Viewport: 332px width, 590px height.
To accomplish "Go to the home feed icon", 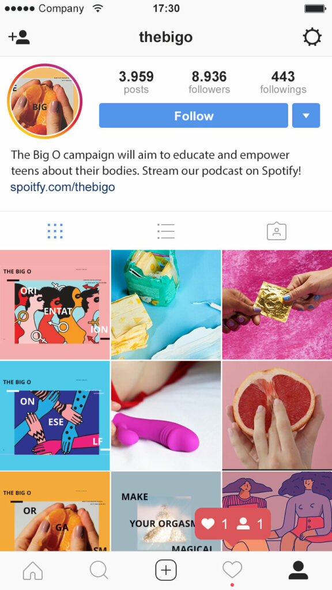I will click(x=33, y=570).
